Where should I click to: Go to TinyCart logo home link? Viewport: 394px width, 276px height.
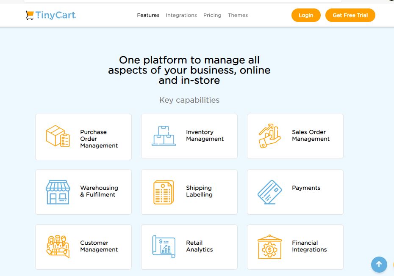[x=51, y=15]
